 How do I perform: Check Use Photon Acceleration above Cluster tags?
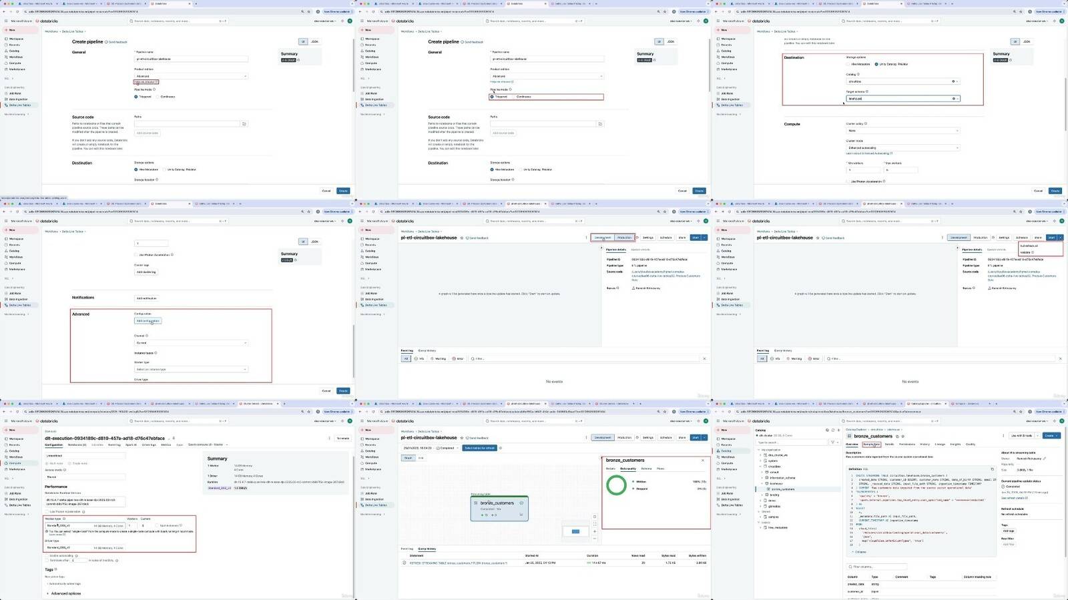136,254
